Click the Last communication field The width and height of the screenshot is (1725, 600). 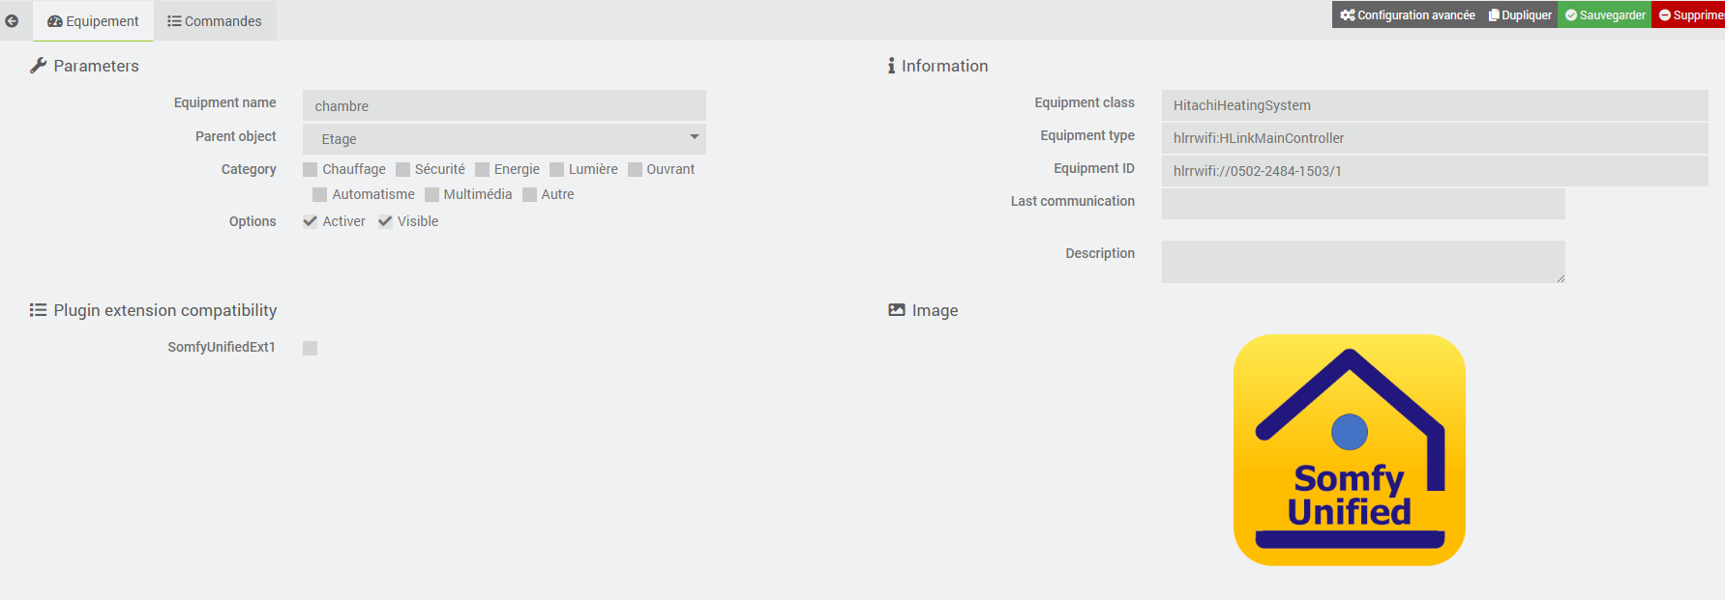(1363, 204)
